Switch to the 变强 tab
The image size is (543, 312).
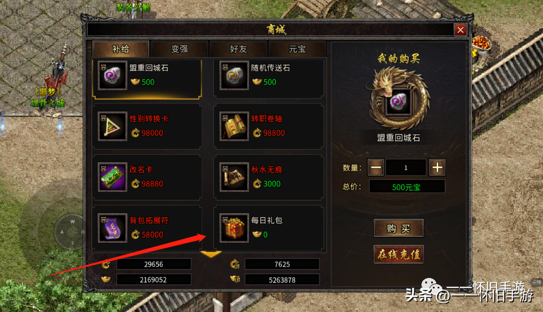click(179, 49)
